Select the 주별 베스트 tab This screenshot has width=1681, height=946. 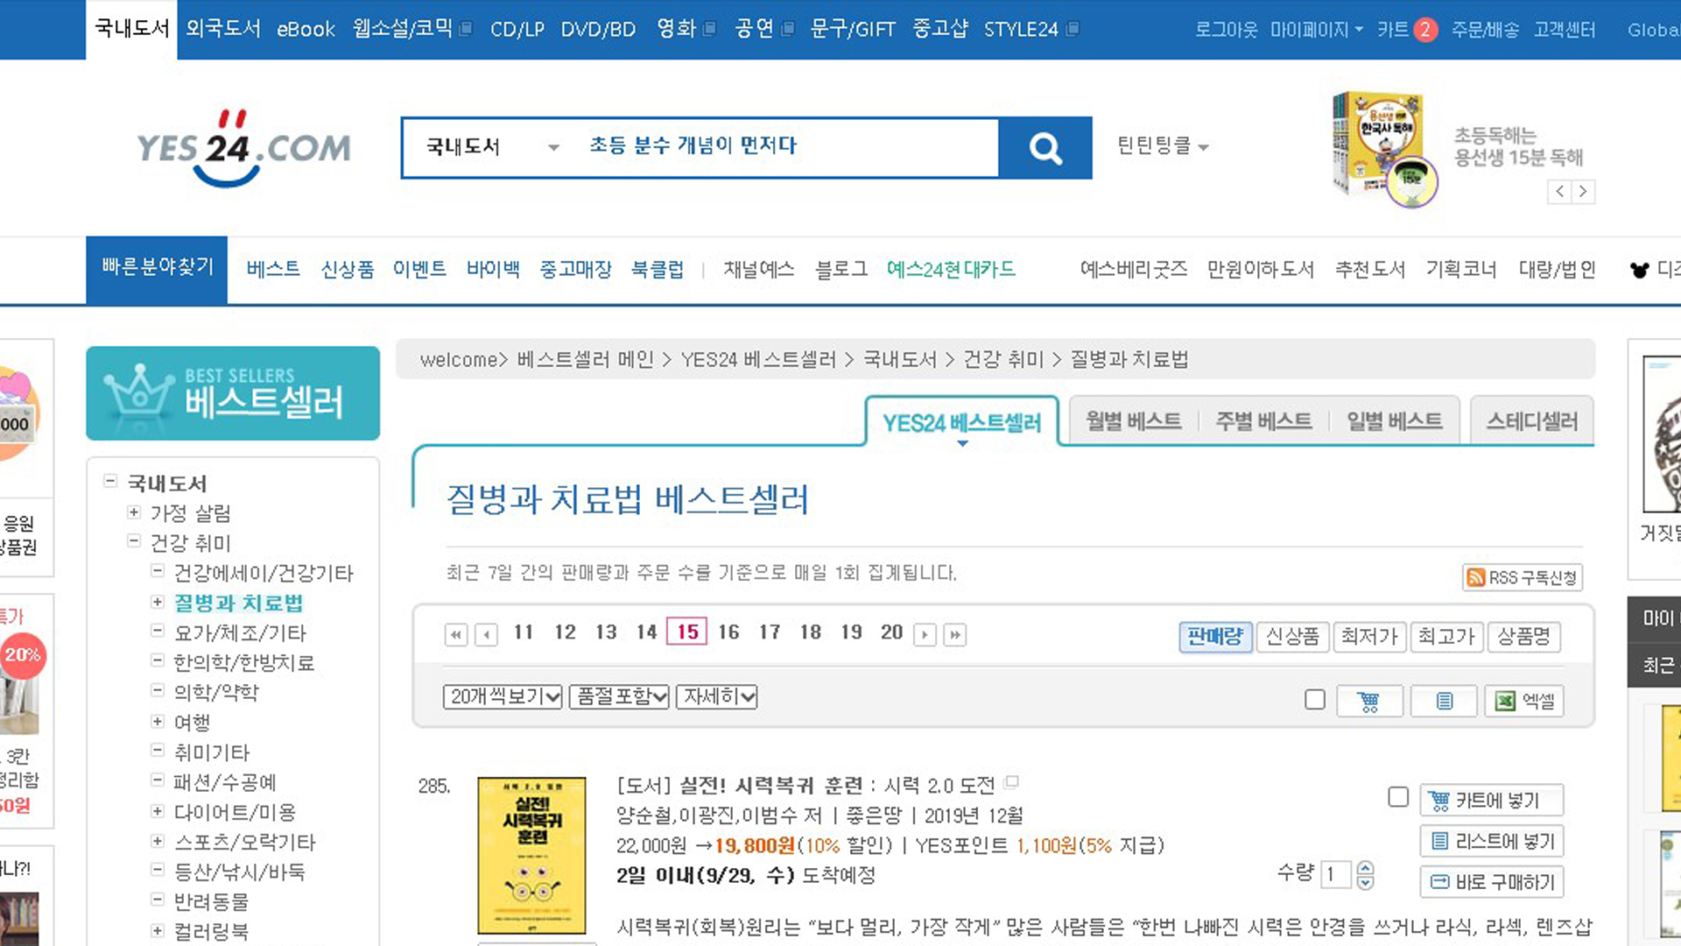coord(1263,421)
